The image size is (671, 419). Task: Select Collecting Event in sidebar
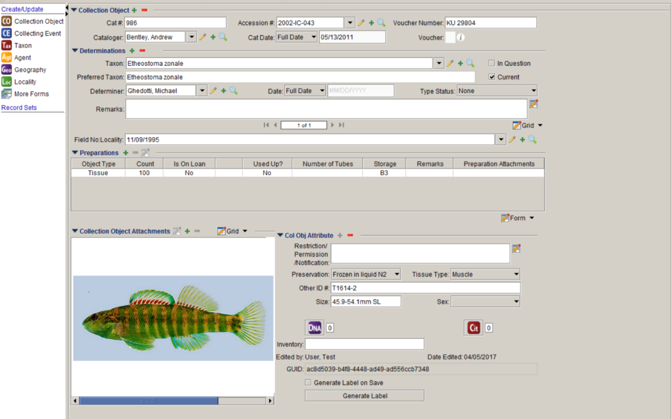pos(37,34)
